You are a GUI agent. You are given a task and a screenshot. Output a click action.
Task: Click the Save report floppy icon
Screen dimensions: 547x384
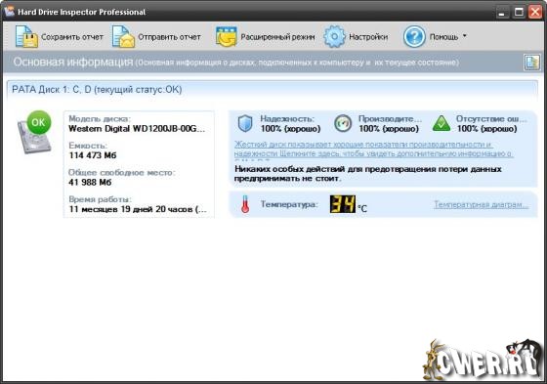click(x=26, y=36)
